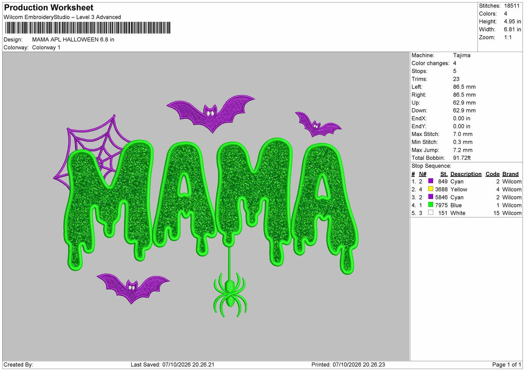Click the 'Created By:' footer label
Viewport: 525px width, 371px height.
18,364
